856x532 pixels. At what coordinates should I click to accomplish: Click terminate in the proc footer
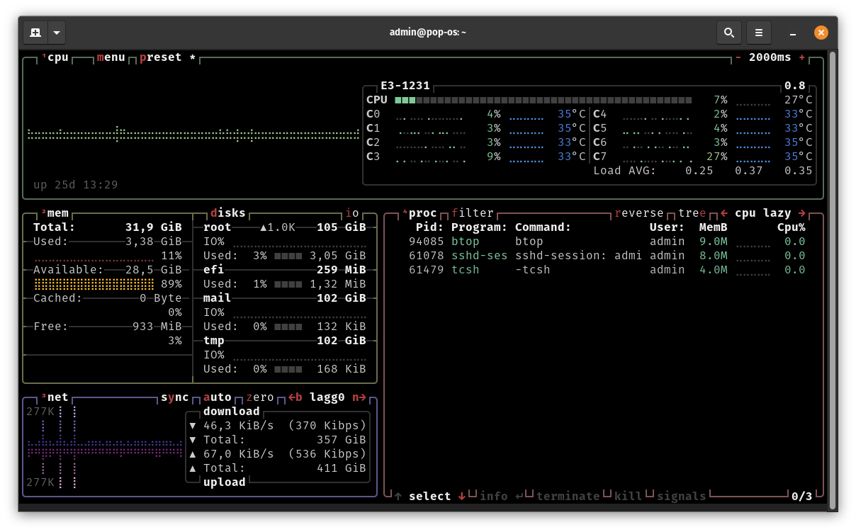(x=568, y=497)
